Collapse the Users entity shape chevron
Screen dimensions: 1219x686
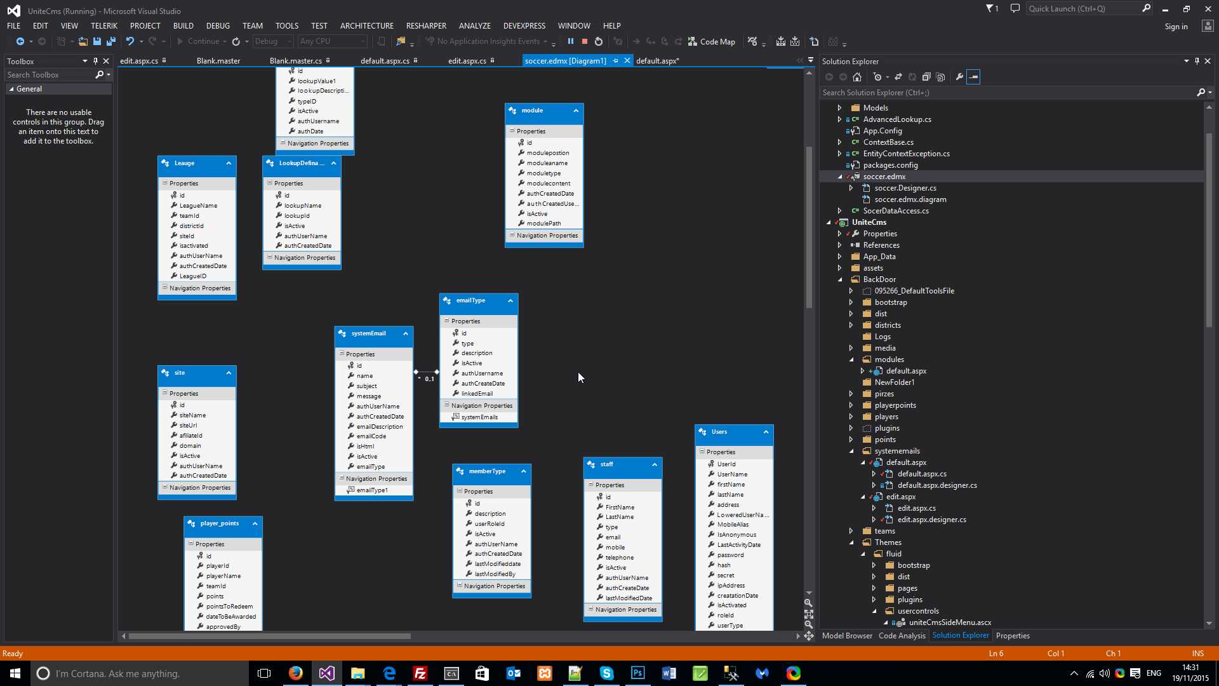(x=766, y=432)
